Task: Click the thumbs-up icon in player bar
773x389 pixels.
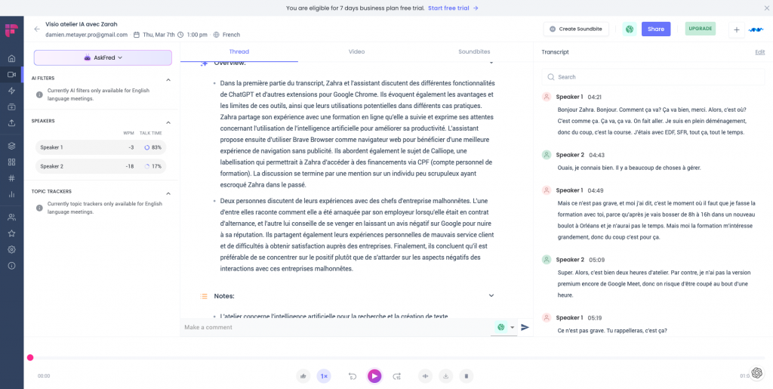Action: pos(303,375)
